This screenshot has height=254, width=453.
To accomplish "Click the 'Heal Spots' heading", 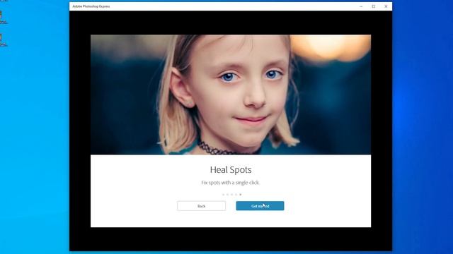I will (x=231, y=170).
